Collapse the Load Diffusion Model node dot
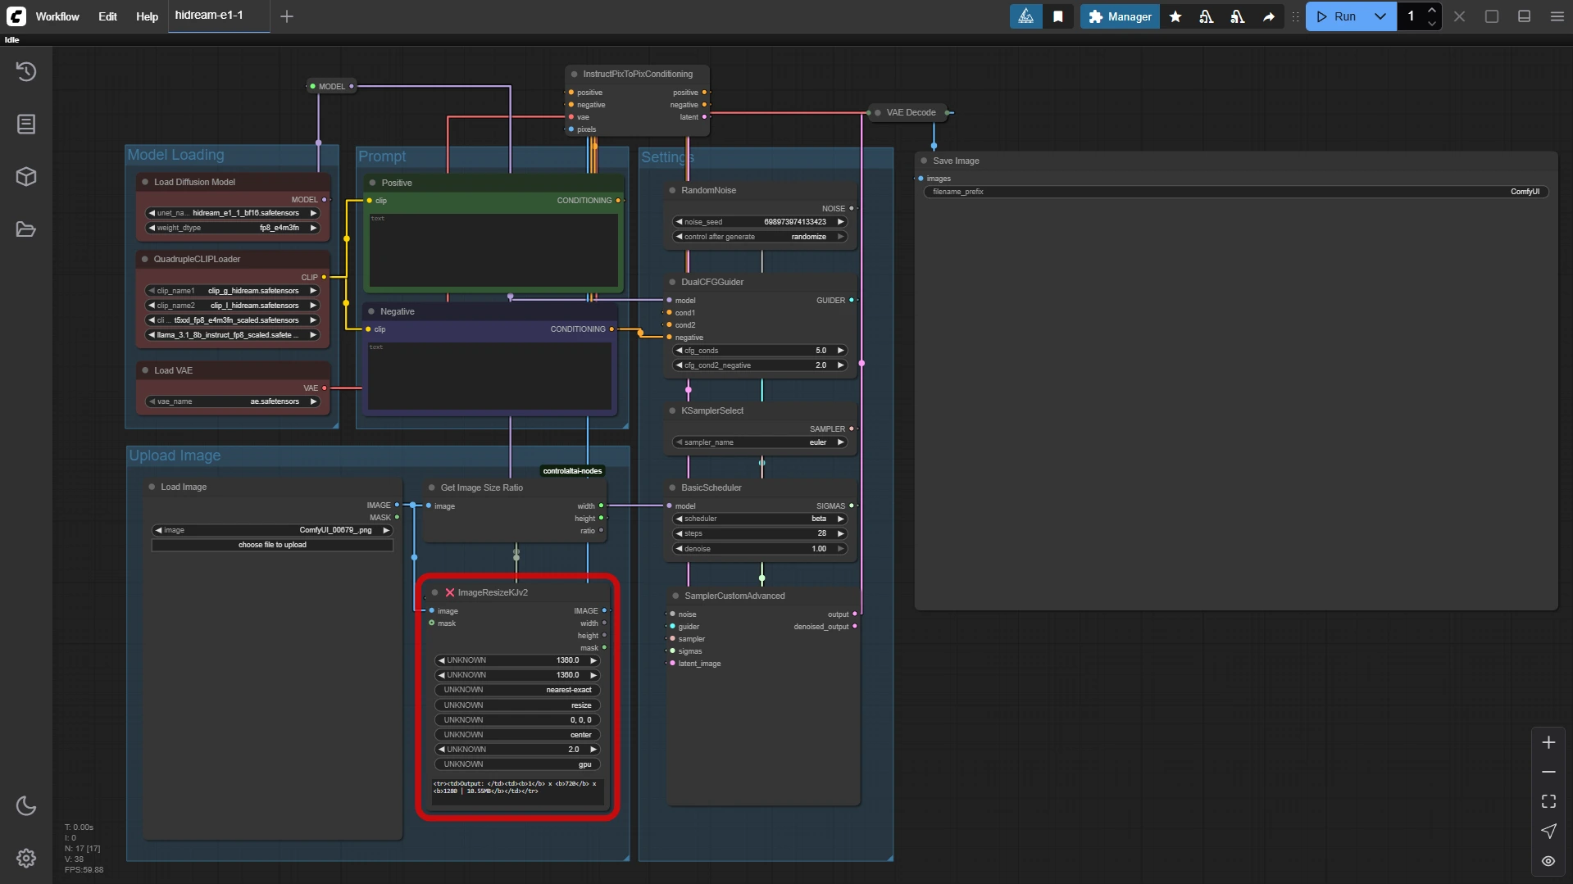 (x=145, y=182)
